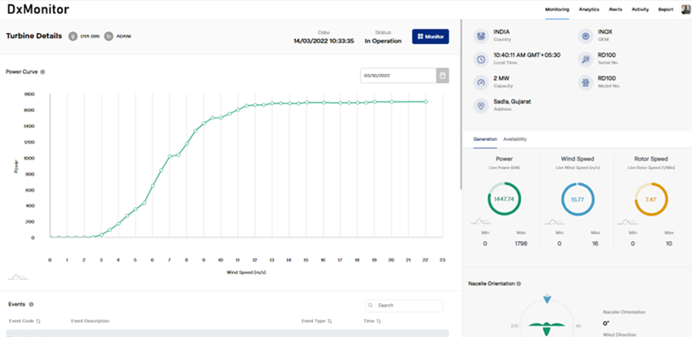
Task: Click the Power Curve info icon
Action: click(x=43, y=72)
